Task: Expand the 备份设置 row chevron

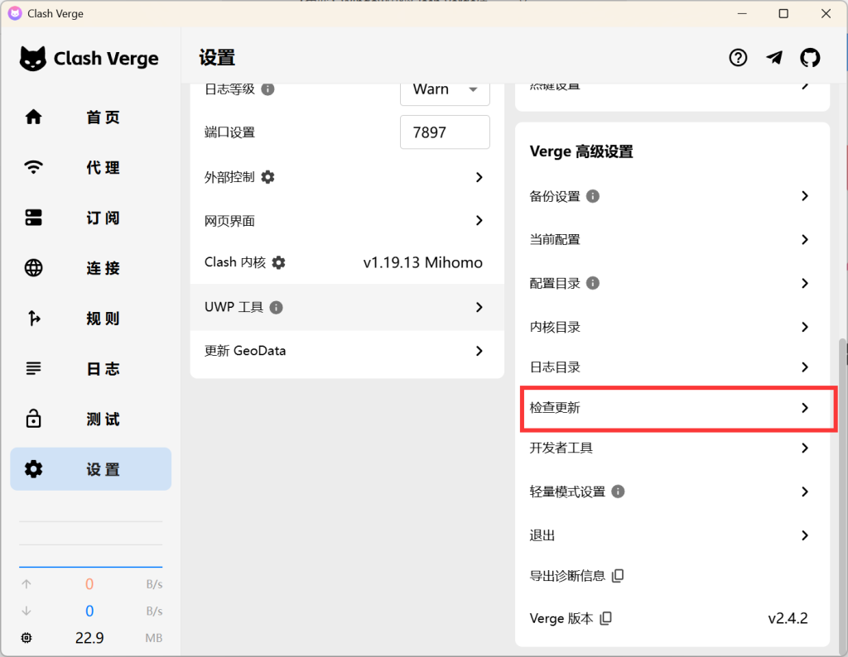Action: pos(805,195)
